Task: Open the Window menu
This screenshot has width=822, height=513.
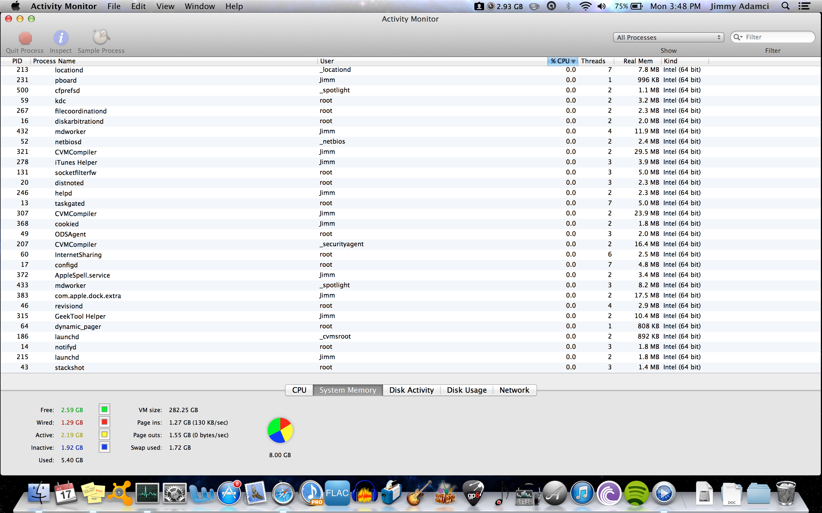Action: (x=200, y=6)
